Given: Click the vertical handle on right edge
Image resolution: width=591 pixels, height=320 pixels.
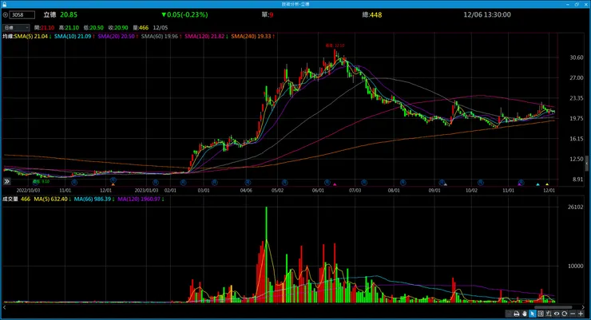Looking at the screenshot, I should 586,164.
